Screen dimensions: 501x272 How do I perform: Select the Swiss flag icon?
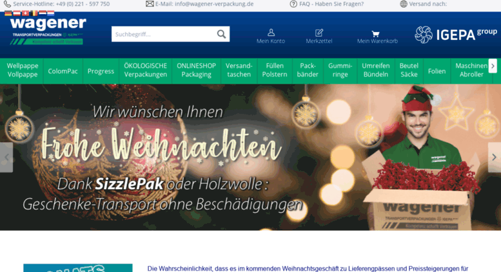25,14
